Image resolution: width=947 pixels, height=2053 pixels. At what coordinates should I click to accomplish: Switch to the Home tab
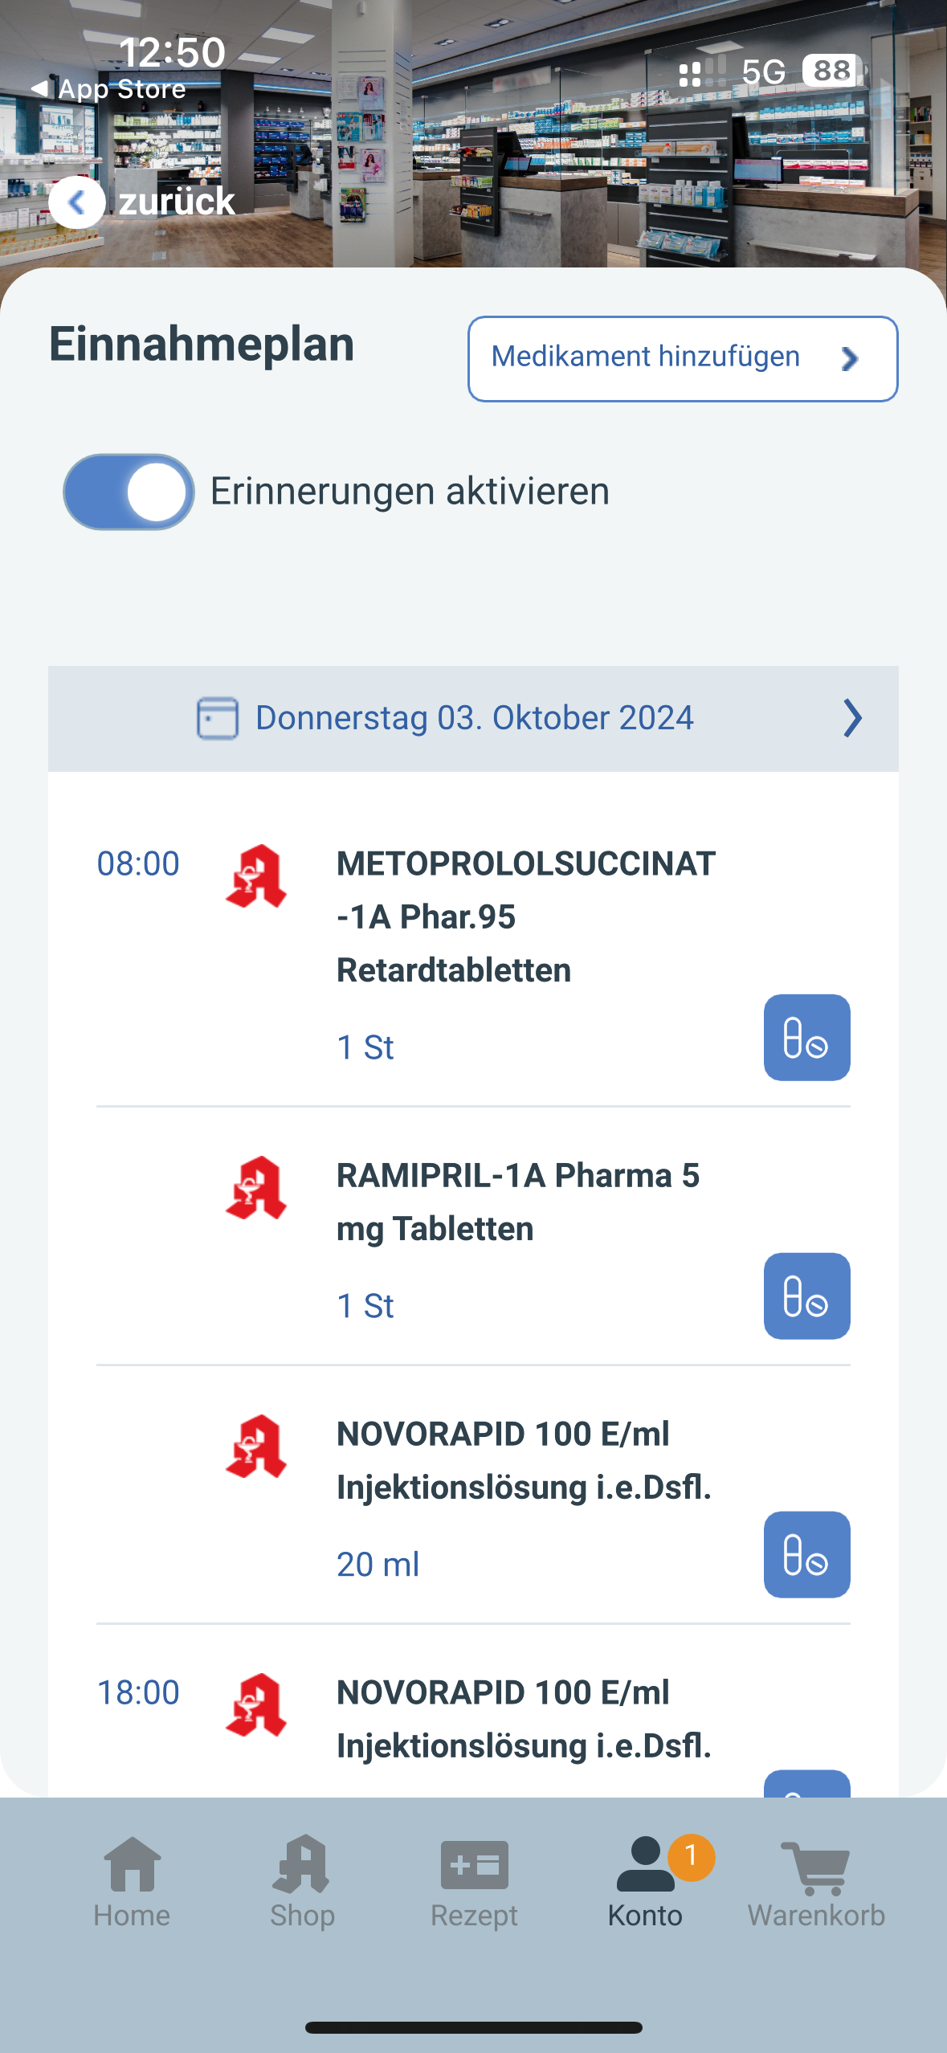click(132, 1881)
